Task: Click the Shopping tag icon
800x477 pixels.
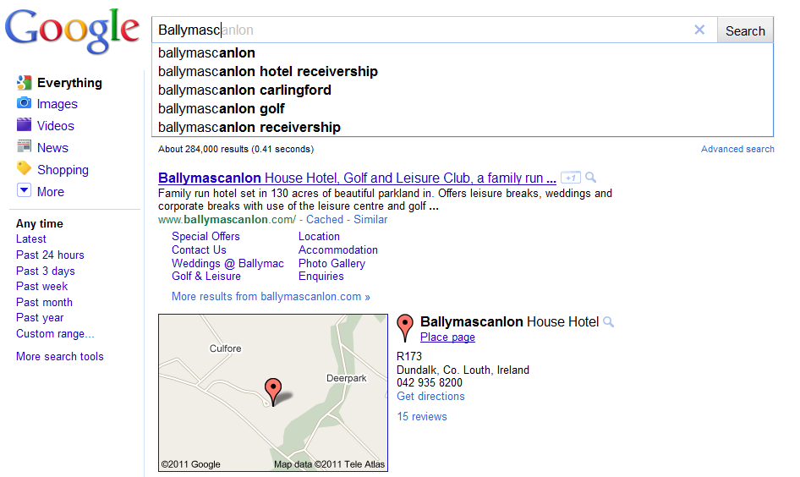Action: point(24,167)
